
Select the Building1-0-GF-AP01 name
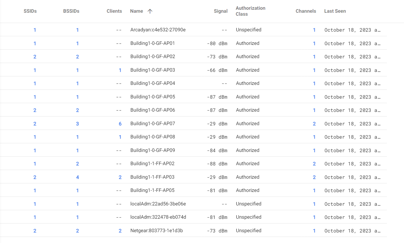152,43
